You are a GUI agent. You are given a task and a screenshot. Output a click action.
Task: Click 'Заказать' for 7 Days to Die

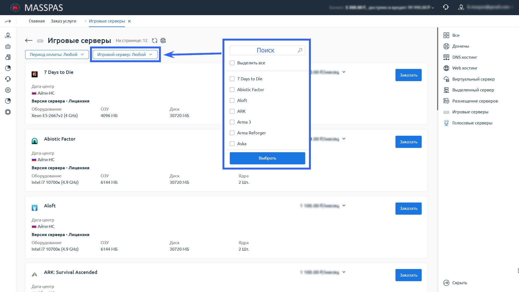point(408,75)
